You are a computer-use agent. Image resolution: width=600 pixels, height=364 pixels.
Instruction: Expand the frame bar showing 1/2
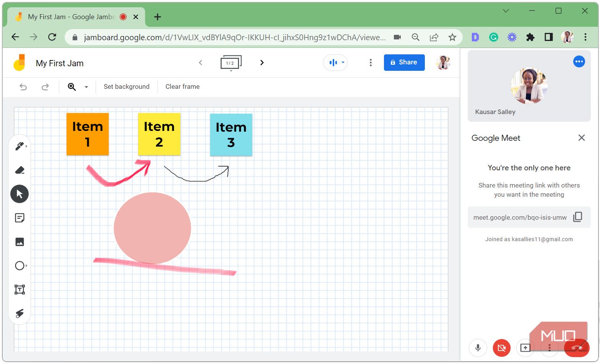click(x=231, y=63)
